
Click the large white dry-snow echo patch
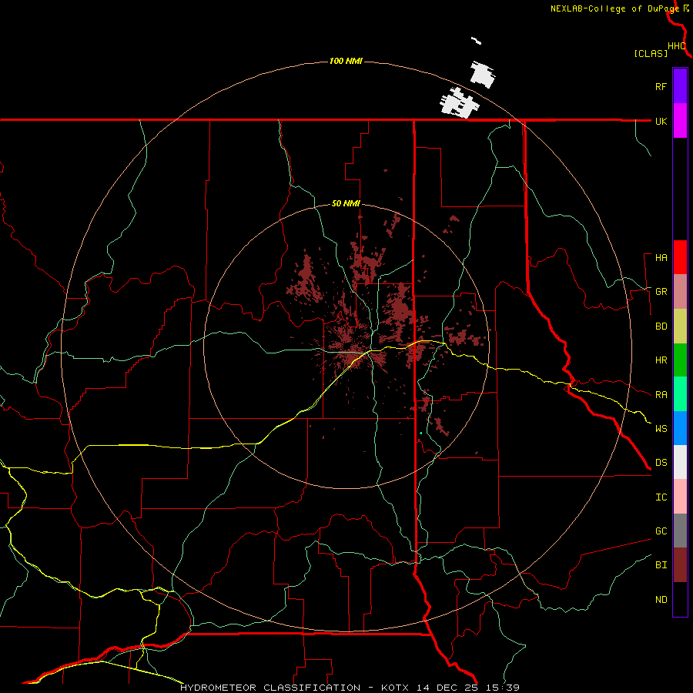[x=459, y=103]
